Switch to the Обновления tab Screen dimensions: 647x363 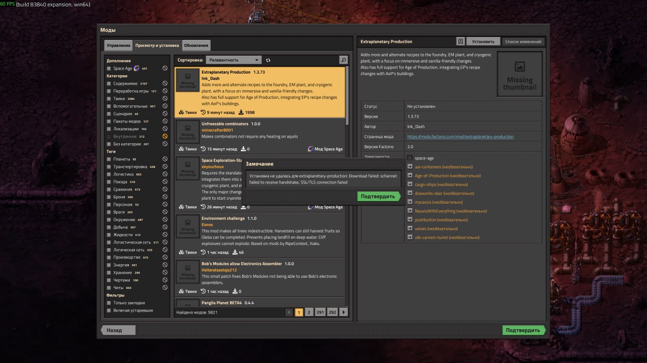pos(196,45)
